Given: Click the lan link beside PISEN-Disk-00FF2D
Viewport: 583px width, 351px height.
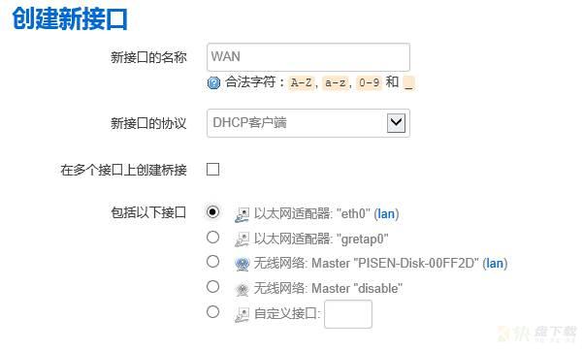Looking at the screenshot, I should point(495,264).
